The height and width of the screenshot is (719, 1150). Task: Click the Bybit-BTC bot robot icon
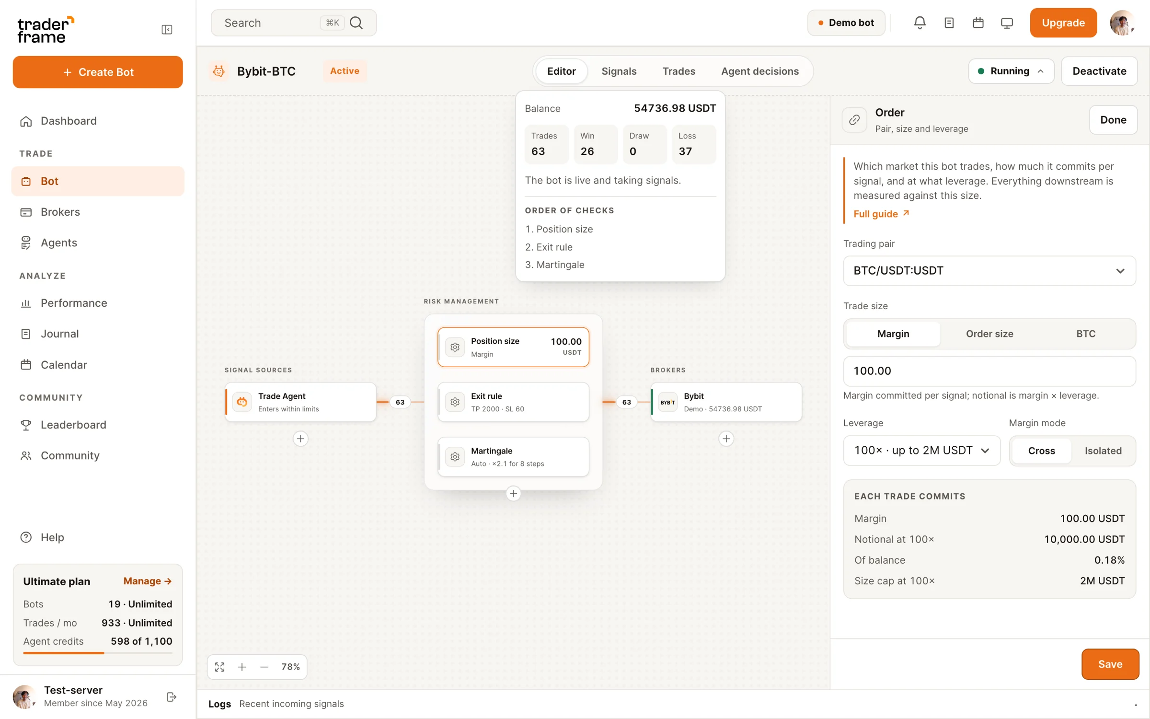pyautogui.click(x=219, y=71)
